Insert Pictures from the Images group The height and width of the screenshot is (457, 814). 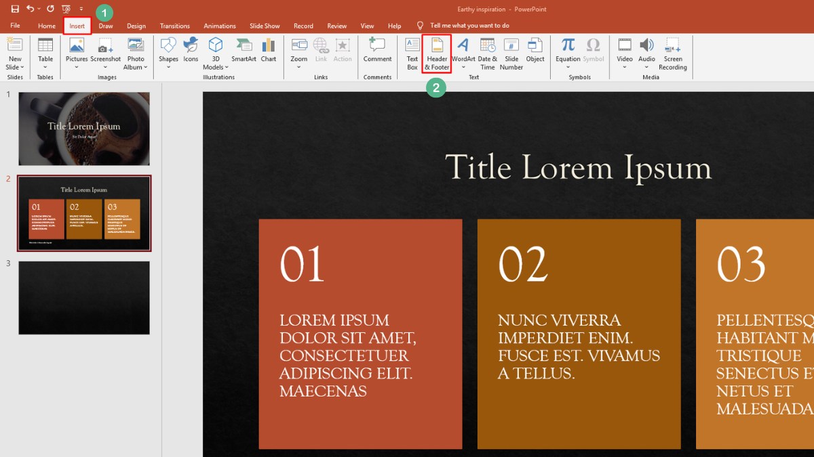point(77,53)
